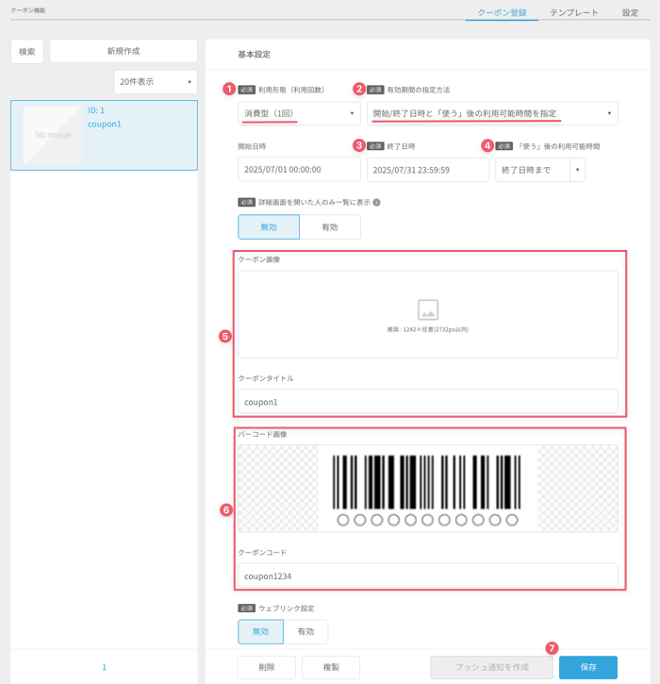Select 有効 for 詳細画面を開いた人のみ一覧に表示
Screen dimensions: 660x684
point(330,226)
